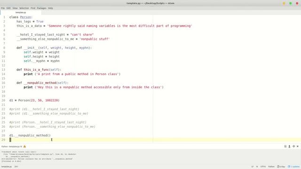Click 'has_legs' variable on line 2
Viewport: 301px width, 169px height.
(x=24, y=22)
